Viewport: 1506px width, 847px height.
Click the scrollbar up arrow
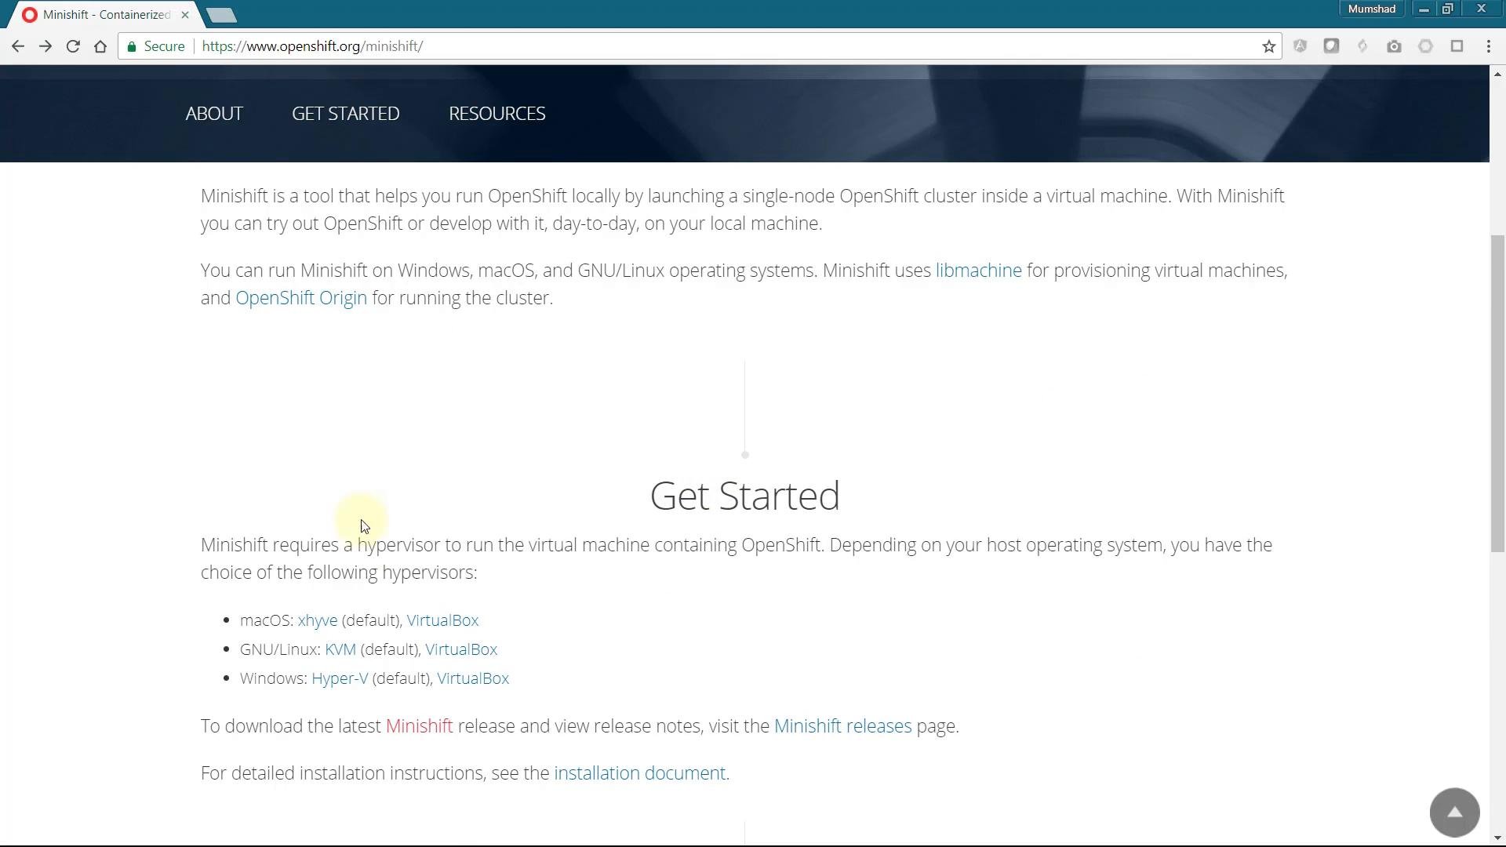[x=1497, y=74]
